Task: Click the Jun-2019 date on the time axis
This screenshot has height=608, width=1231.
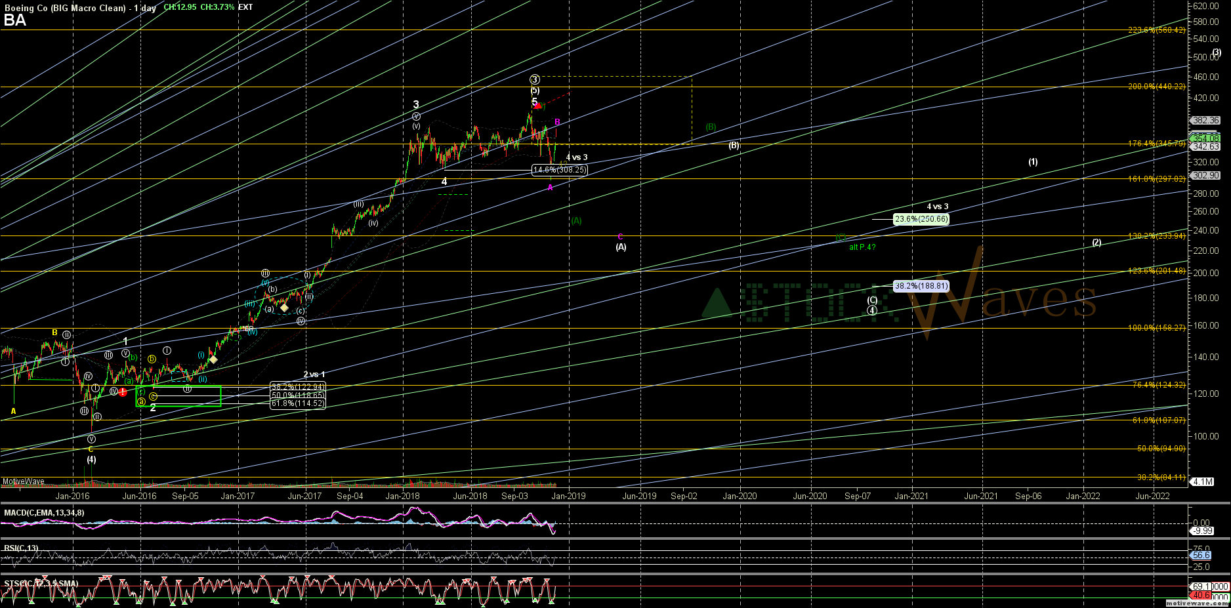Action: 639,496
